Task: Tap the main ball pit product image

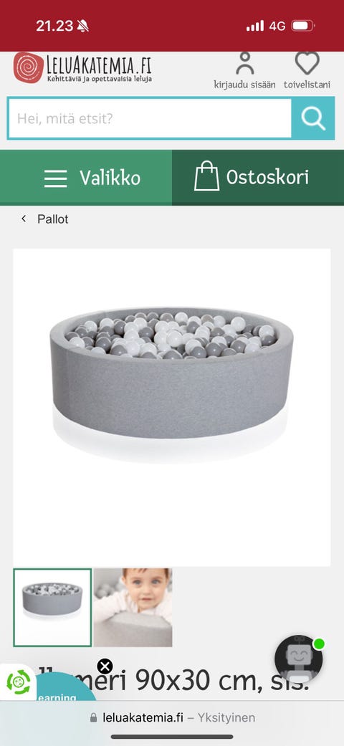Action: pos(172,407)
